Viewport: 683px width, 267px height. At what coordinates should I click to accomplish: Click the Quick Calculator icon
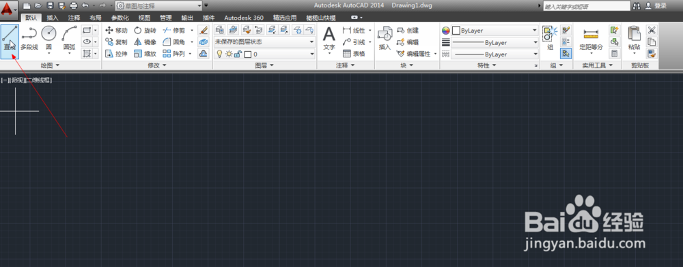pyautogui.click(x=614, y=53)
